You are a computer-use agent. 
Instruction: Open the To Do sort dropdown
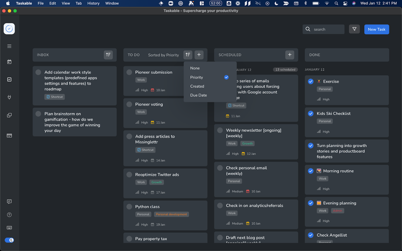click(188, 55)
